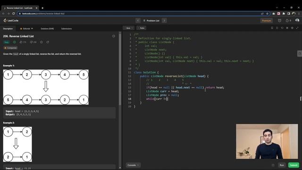The height and width of the screenshot is (170, 302).
Task: Share this page icon in address bar
Action: [262, 14]
